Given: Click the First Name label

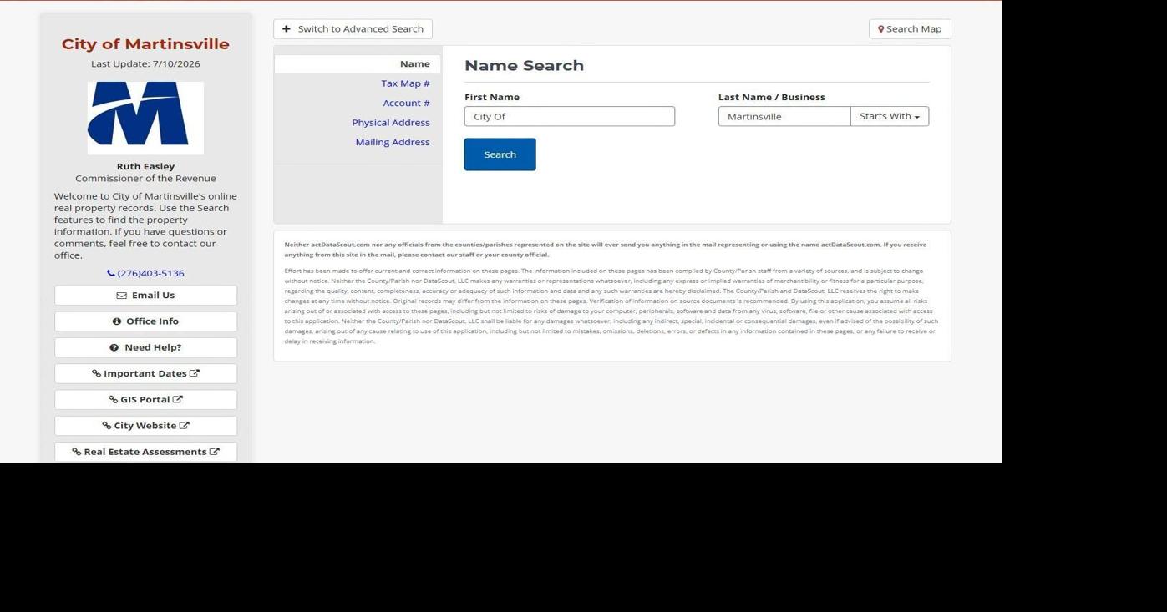Looking at the screenshot, I should [492, 97].
